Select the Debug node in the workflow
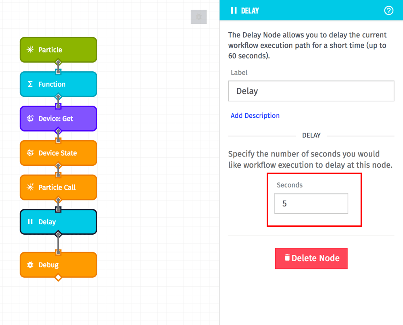Screen dimensions: 403x325 [58, 265]
